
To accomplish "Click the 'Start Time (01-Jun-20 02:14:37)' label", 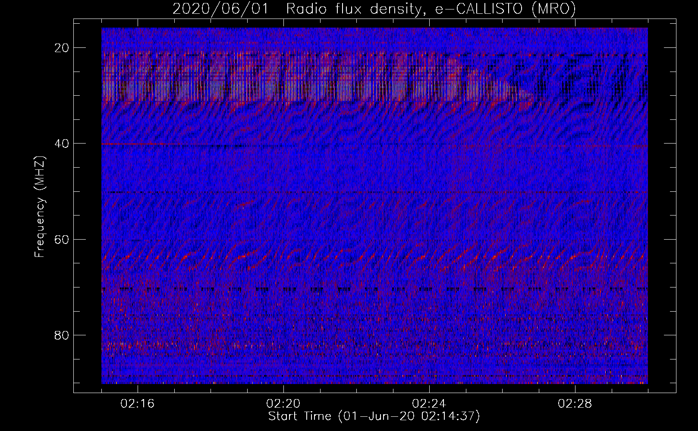I will point(374,416).
